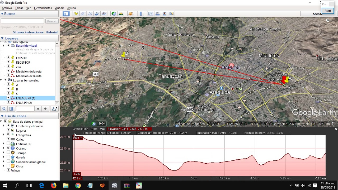Add a new placemark with pushpin tool
This screenshot has height=190, width=338.
point(76,14)
